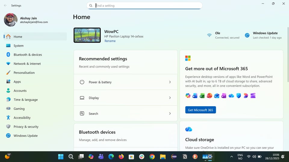The image size is (289, 162).
Task: Select Privacy & security in sidebar
Action: click(35, 127)
